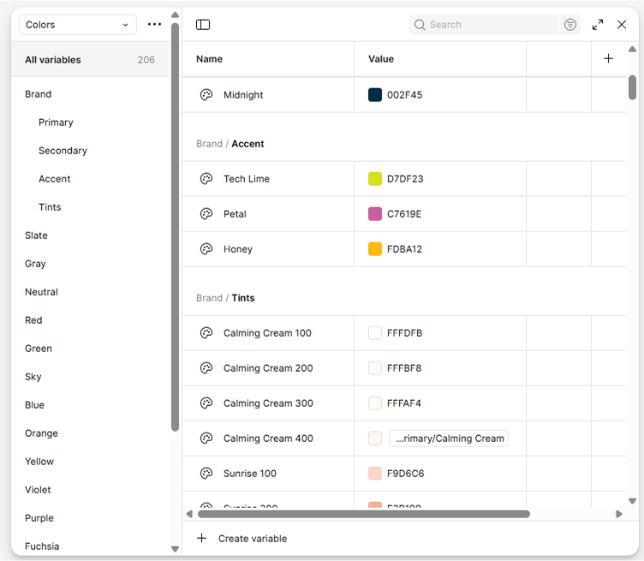Click the search filter icon
This screenshot has height=561, width=644.
570,25
